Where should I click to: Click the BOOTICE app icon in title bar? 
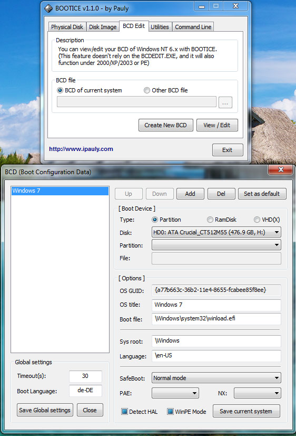click(x=48, y=8)
